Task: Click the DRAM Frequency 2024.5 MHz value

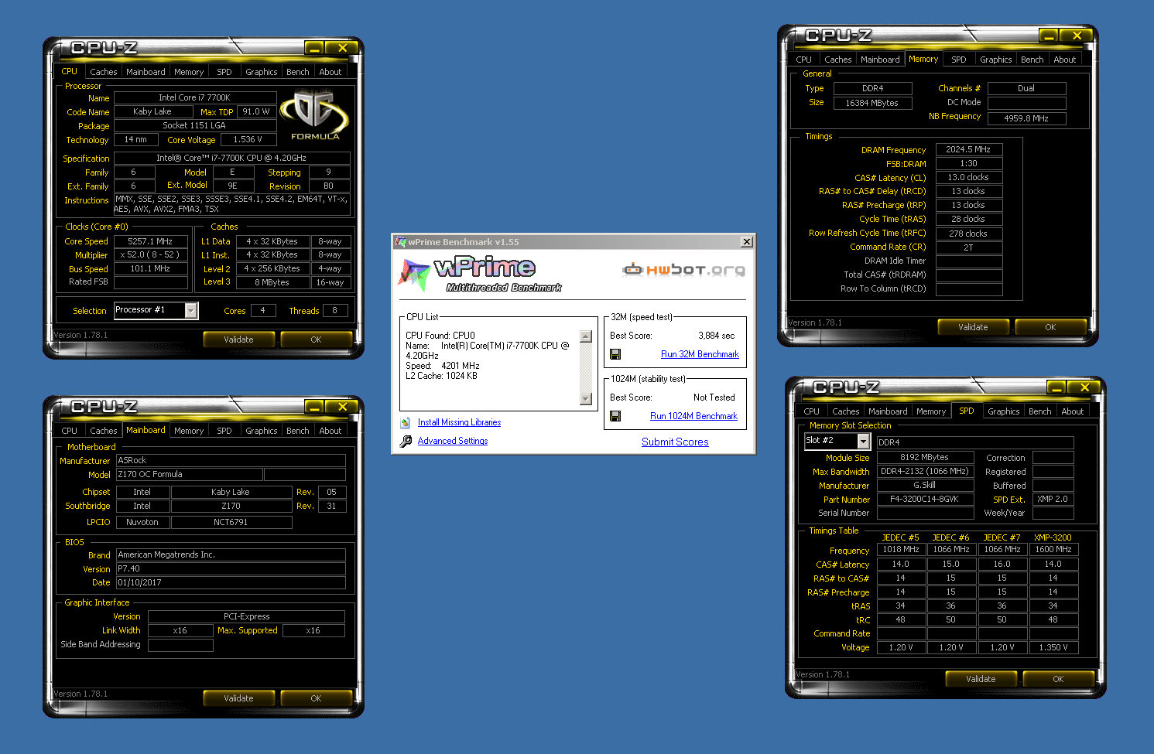Action: [969, 149]
